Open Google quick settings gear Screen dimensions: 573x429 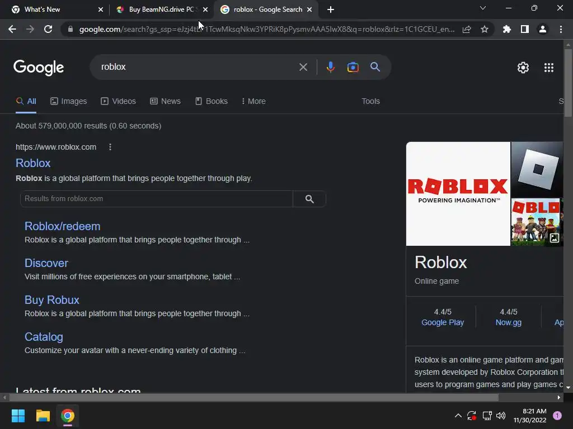click(523, 68)
